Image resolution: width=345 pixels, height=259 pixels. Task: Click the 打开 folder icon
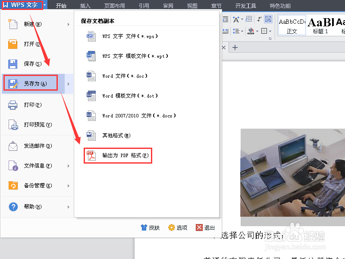[x=13, y=44]
